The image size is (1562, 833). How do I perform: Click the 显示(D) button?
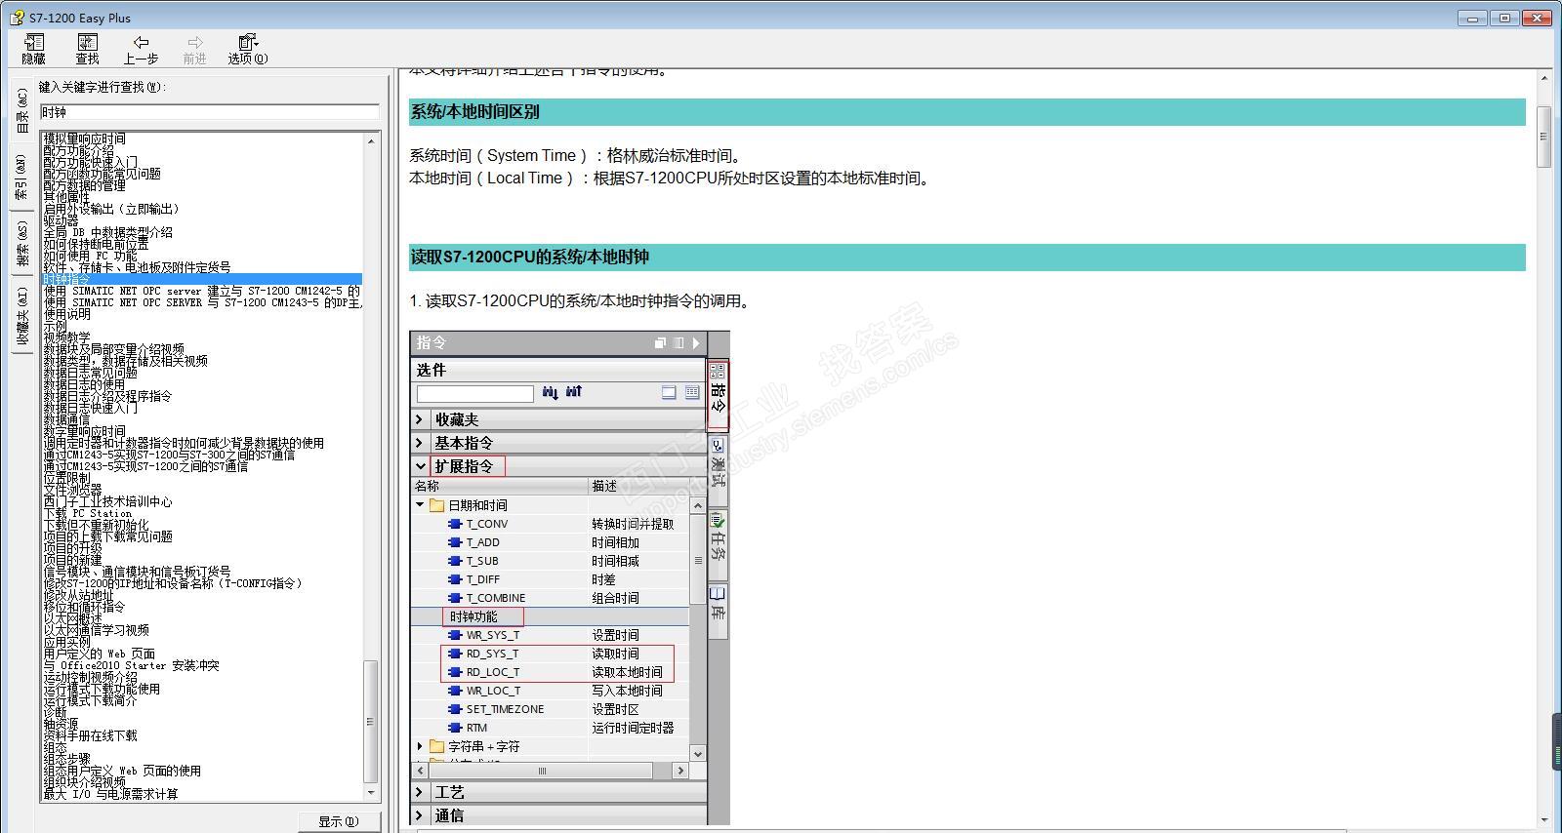(339, 821)
